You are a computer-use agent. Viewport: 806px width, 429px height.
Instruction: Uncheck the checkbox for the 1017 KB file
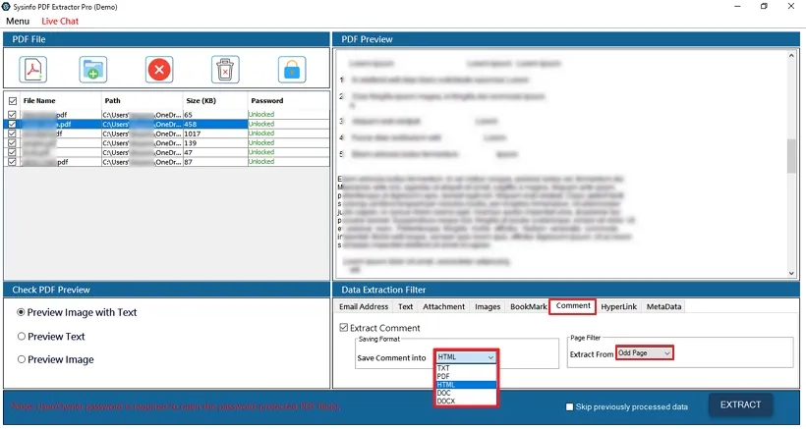[13, 134]
